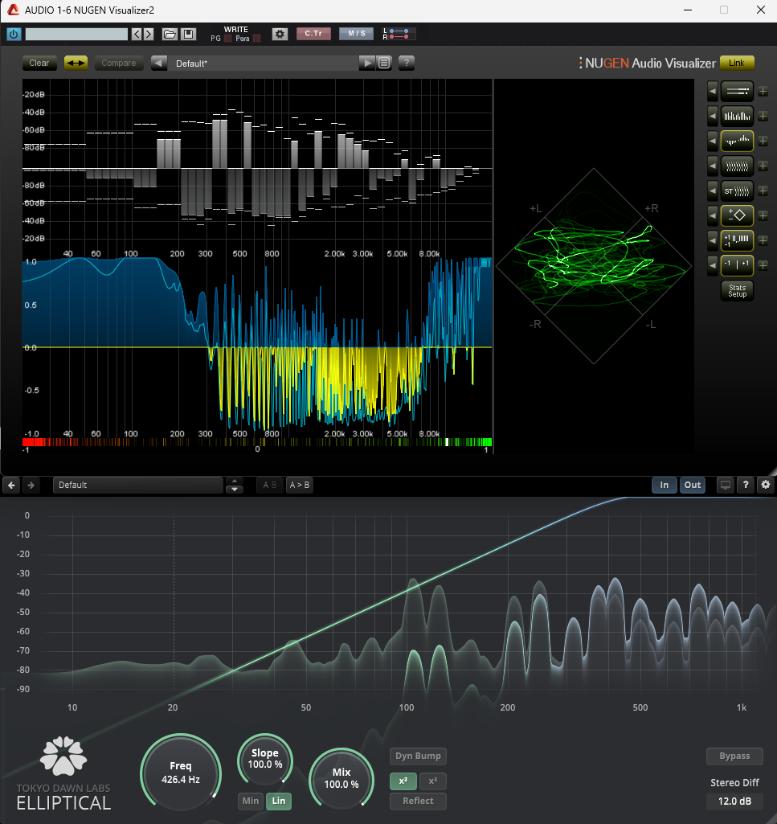Click the Reflect button
The width and height of the screenshot is (777, 824).
418,801
